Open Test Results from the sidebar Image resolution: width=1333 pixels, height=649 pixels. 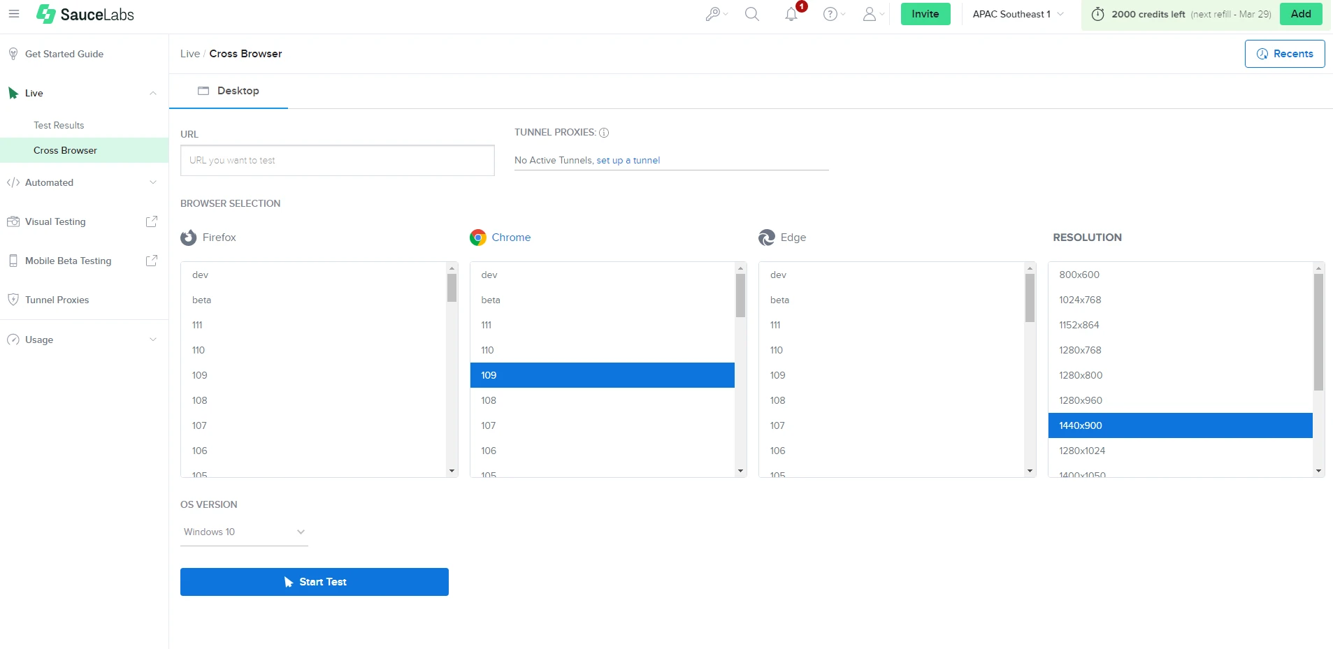coord(59,125)
